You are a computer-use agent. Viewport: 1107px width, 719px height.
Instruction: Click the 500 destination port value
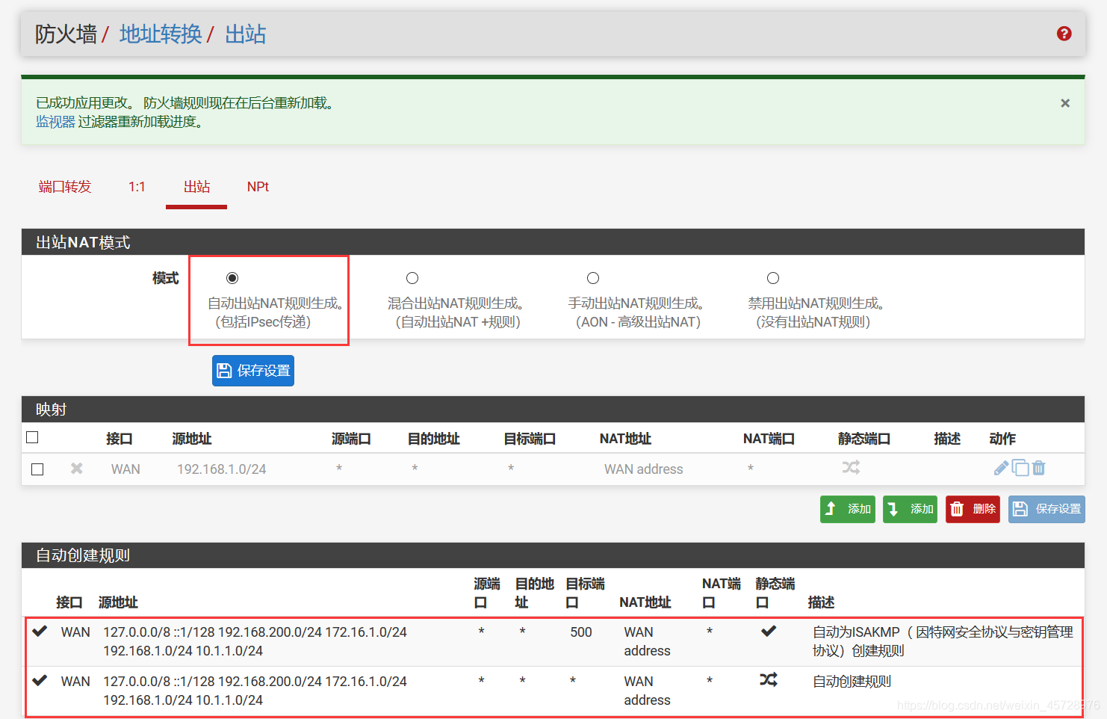581,632
